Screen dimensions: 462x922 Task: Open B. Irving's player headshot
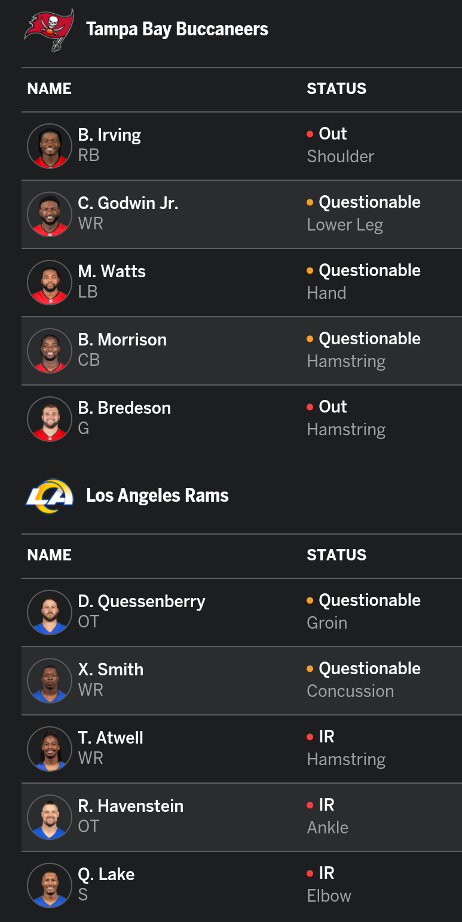[x=50, y=146]
